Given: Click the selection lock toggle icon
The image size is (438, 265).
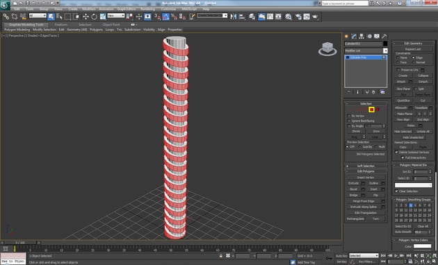Looking at the screenshot, I should (x=221, y=256).
